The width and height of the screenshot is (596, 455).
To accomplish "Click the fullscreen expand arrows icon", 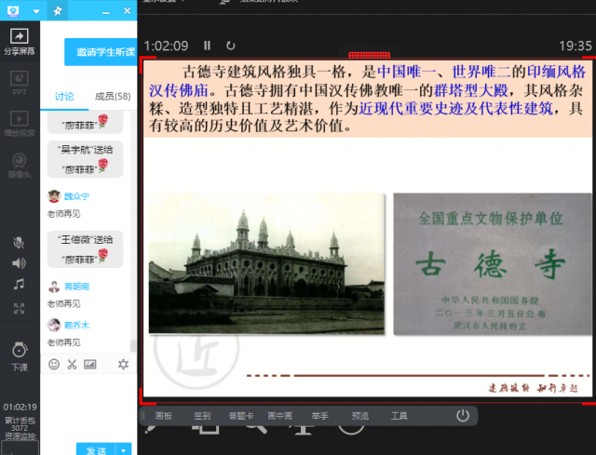I will 19,308.
